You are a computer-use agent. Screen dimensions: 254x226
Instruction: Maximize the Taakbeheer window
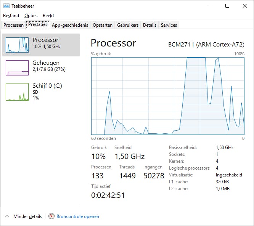coord(227,6)
